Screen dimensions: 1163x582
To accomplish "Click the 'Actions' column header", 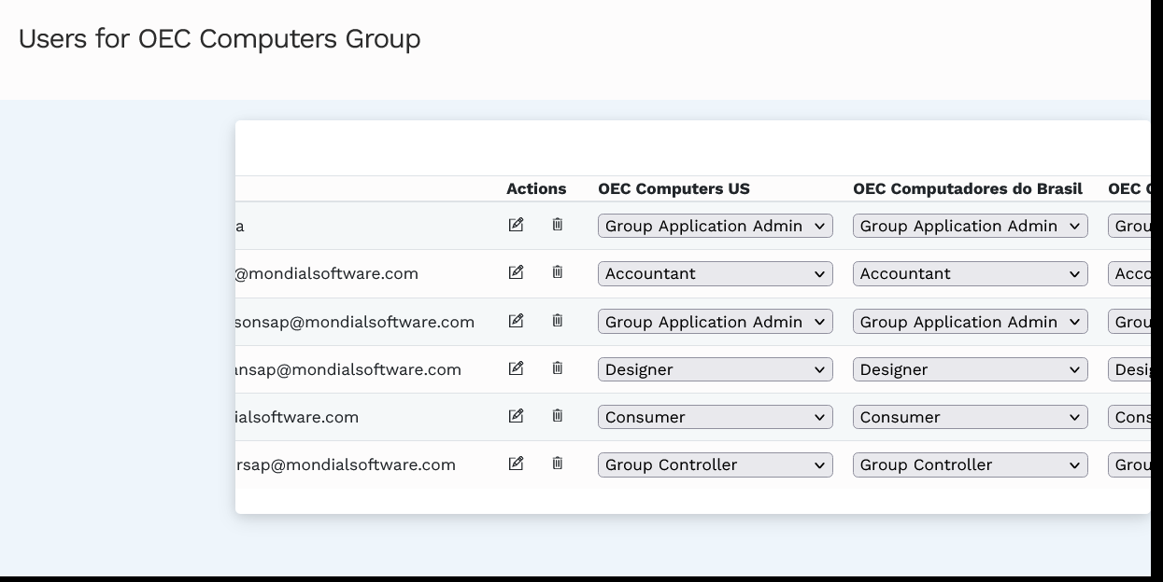I will (536, 188).
